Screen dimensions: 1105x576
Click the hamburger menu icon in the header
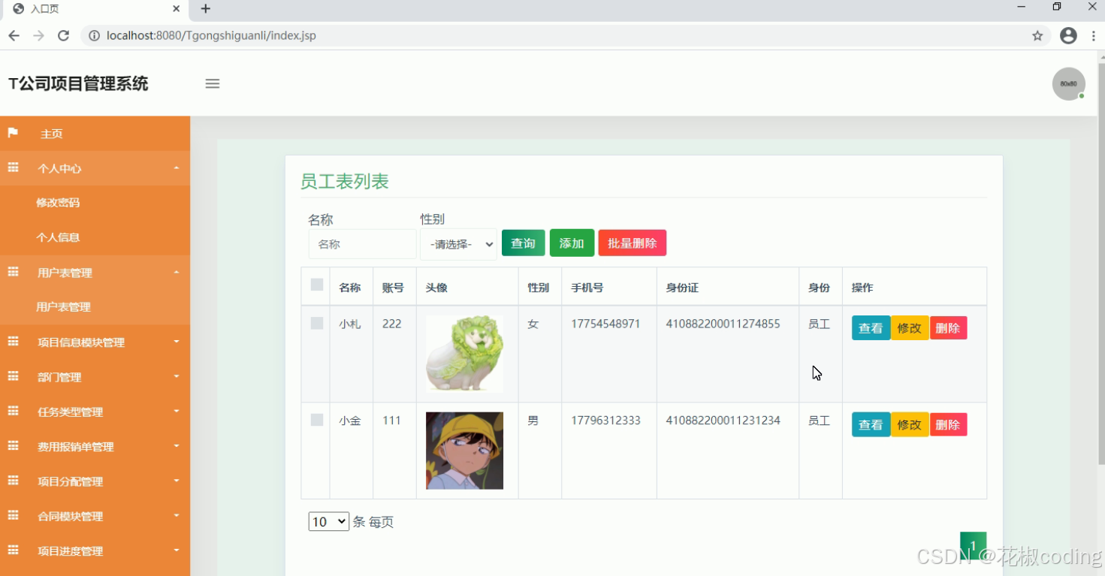[x=213, y=84]
